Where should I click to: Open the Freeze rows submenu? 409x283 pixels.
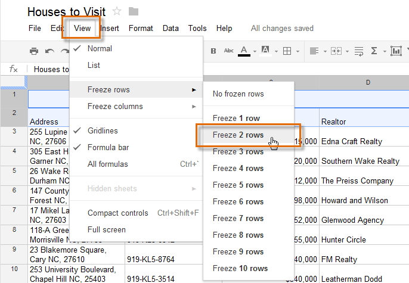pos(136,89)
